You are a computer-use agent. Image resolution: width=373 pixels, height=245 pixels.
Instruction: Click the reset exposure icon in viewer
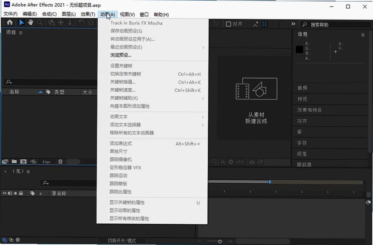(231, 162)
